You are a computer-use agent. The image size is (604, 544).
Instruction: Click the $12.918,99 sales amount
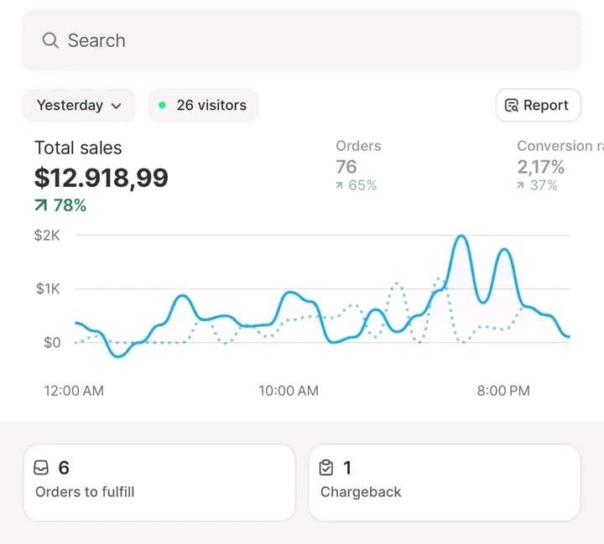(x=102, y=178)
